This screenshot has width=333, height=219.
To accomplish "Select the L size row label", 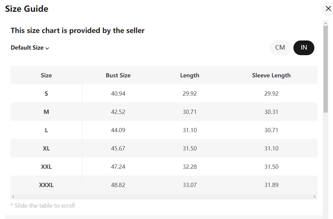I will tap(46, 130).
